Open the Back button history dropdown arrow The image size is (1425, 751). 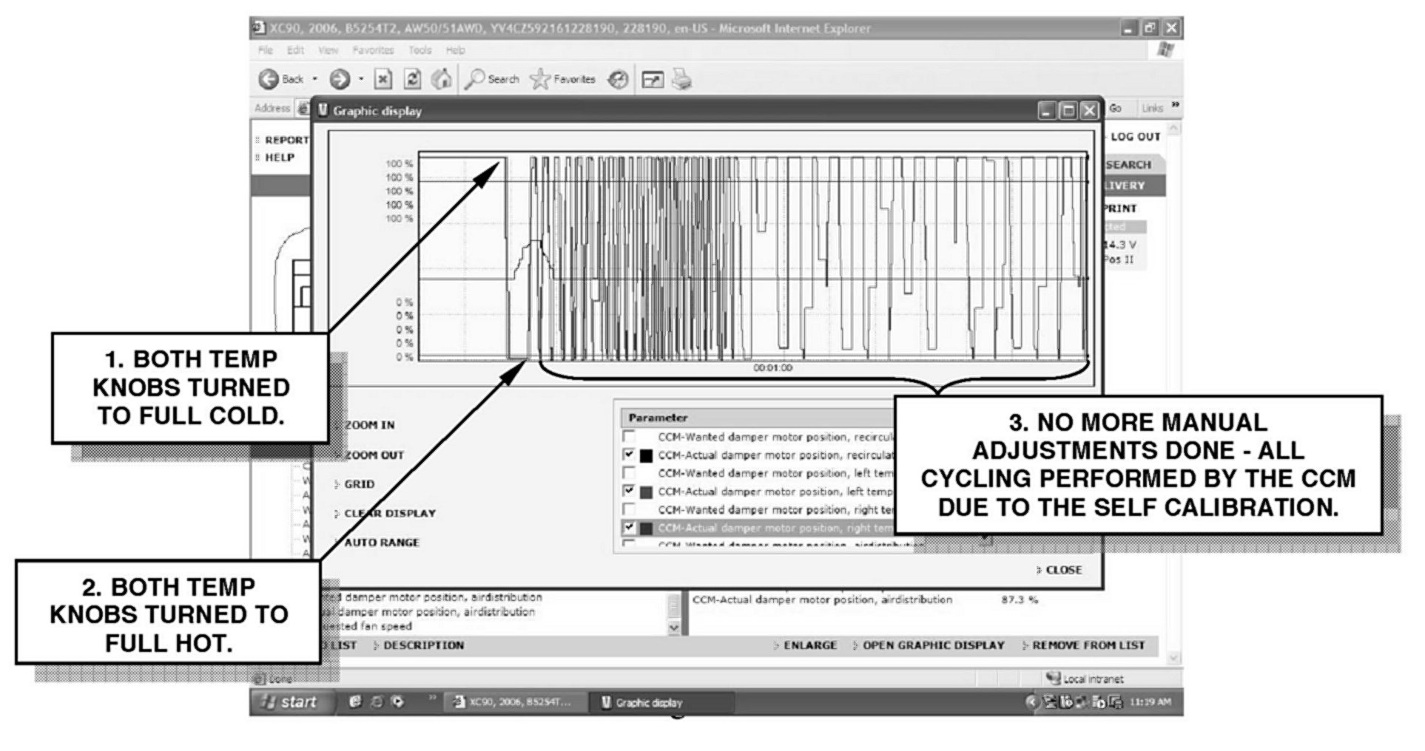coord(314,79)
